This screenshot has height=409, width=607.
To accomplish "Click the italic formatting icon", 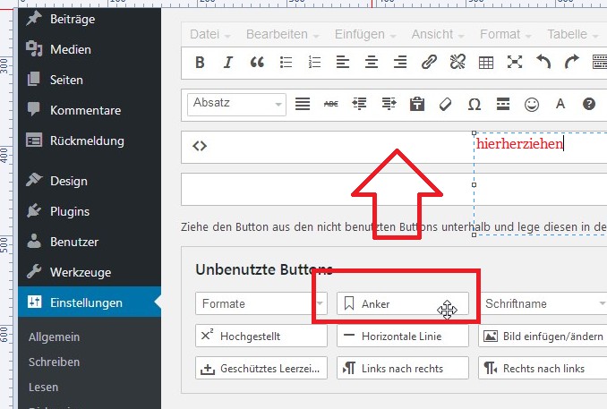I will (x=228, y=63).
